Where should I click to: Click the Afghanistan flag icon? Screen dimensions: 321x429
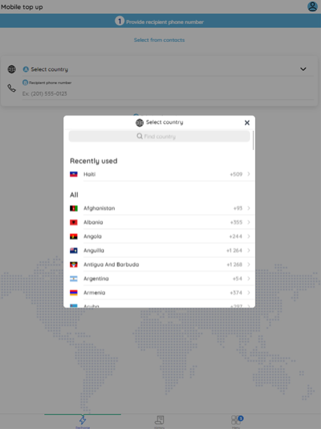tap(74, 208)
